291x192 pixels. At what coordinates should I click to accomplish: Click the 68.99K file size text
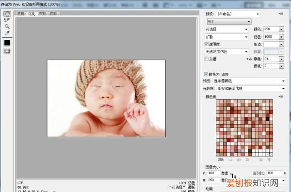coord(23,187)
